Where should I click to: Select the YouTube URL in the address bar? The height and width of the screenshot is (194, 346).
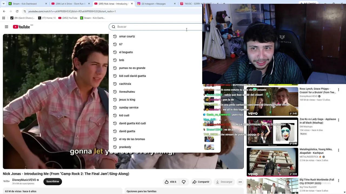click(x=72, y=11)
